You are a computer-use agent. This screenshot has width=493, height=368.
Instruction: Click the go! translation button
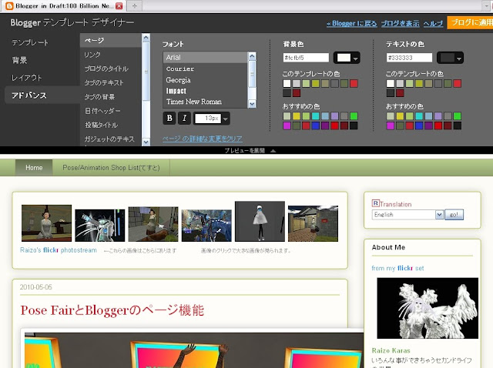(454, 215)
